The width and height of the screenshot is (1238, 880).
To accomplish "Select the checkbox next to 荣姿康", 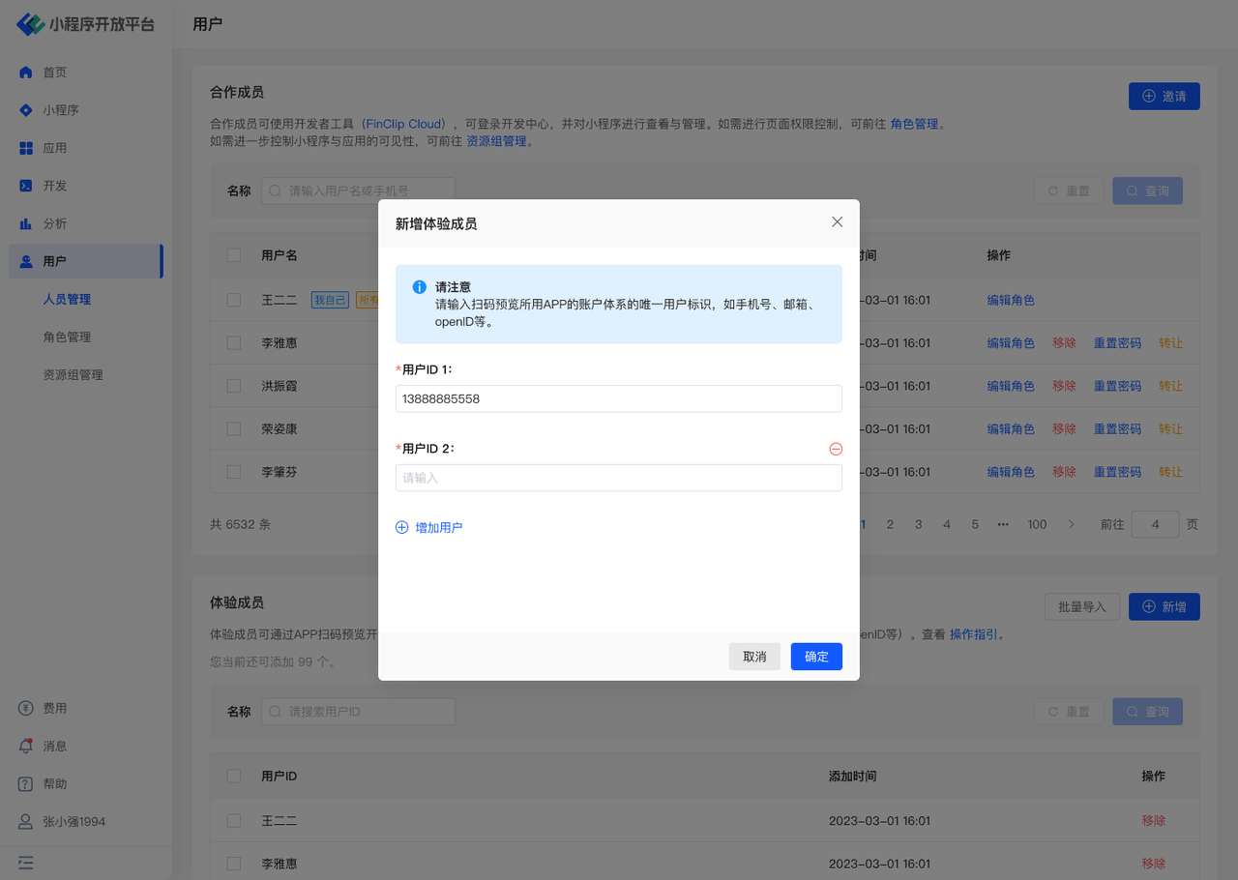I will coord(234,428).
